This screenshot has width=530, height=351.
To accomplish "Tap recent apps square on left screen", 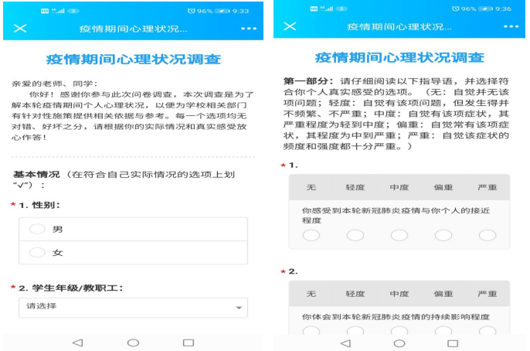I will (x=189, y=342).
